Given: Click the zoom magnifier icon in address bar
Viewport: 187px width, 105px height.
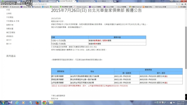Looking at the screenshot, I should pyautogui.click(x=177, y=4).
